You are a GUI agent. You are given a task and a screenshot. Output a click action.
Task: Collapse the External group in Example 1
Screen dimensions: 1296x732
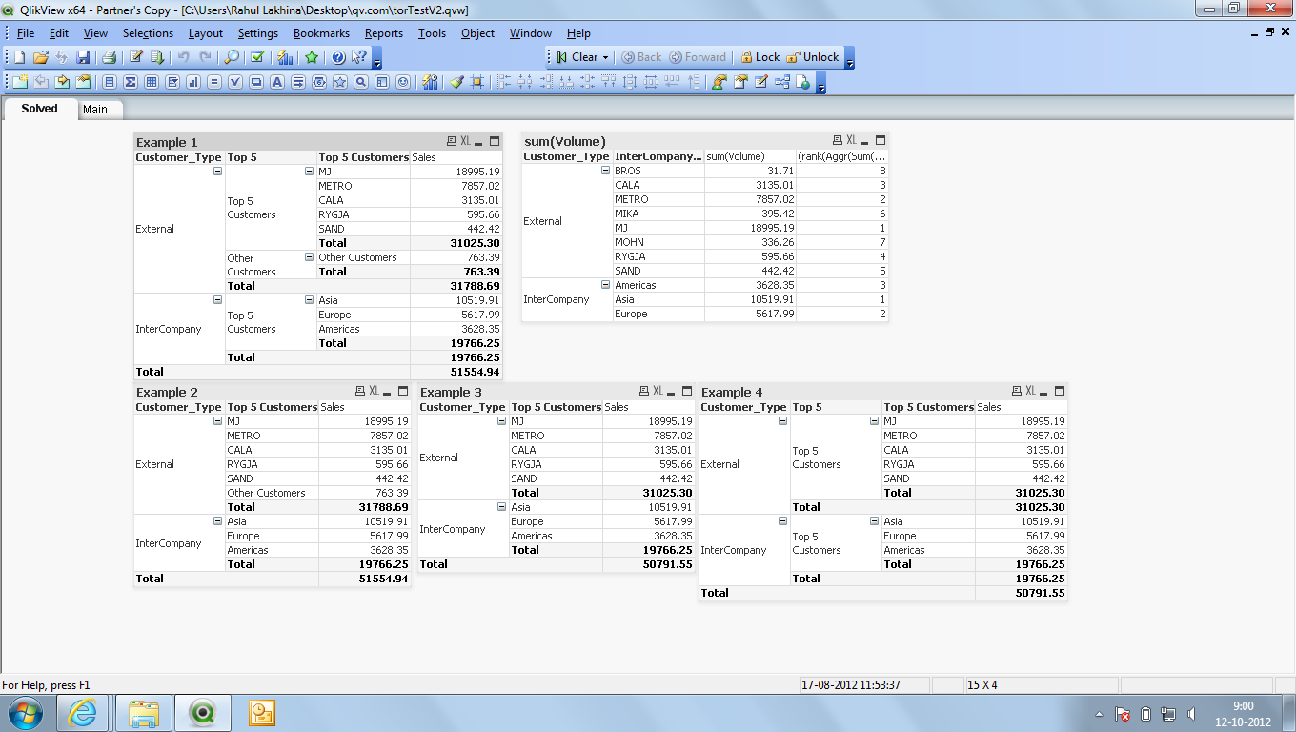pos(217,172)
